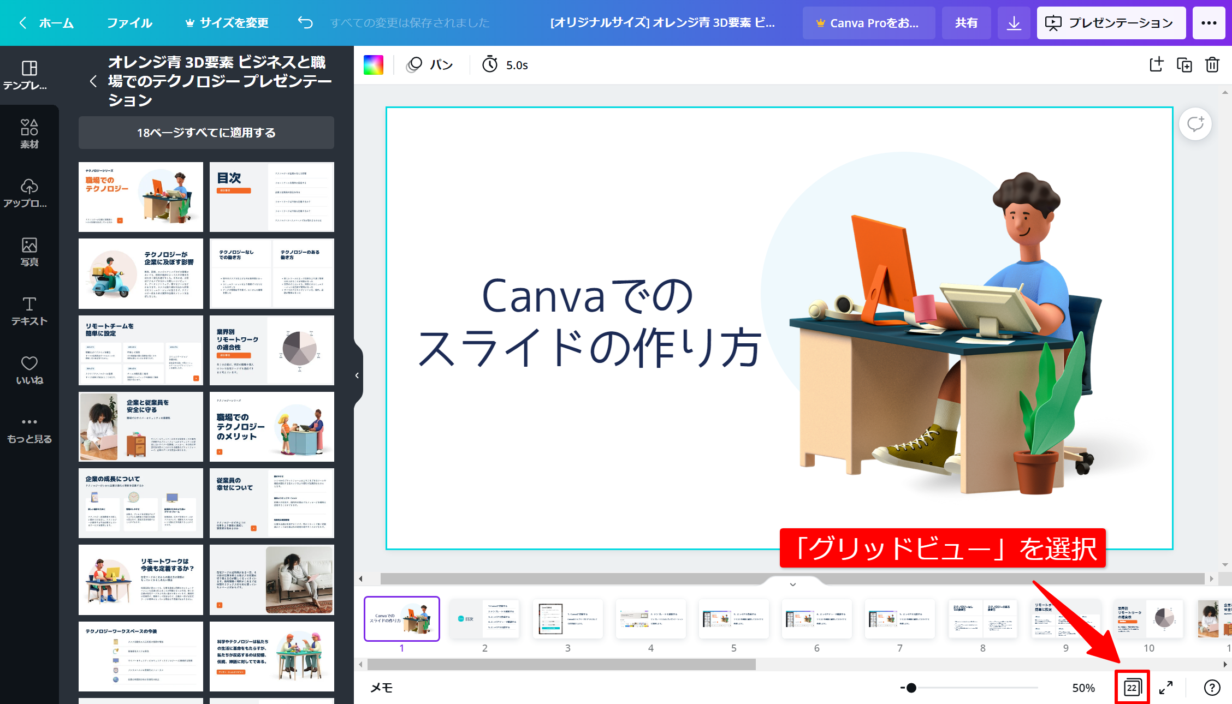This screenshot has height=704, width=1232.
Task: Click the 50% zoom level
Action: coord(1083,688)
